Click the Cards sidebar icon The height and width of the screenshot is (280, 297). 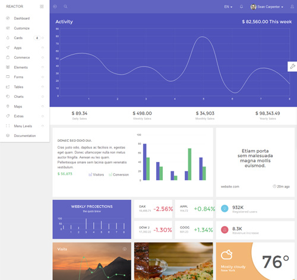click(x=8, y=38)
